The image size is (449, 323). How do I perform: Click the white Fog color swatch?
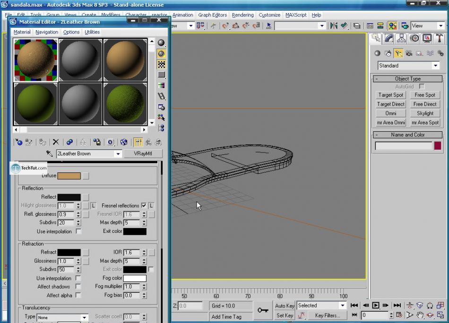135,278
